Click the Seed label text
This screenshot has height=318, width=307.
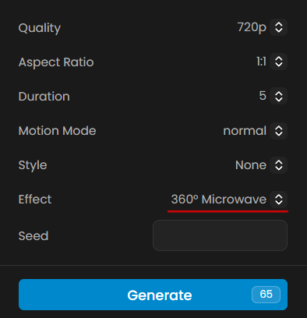click(34, 236)
